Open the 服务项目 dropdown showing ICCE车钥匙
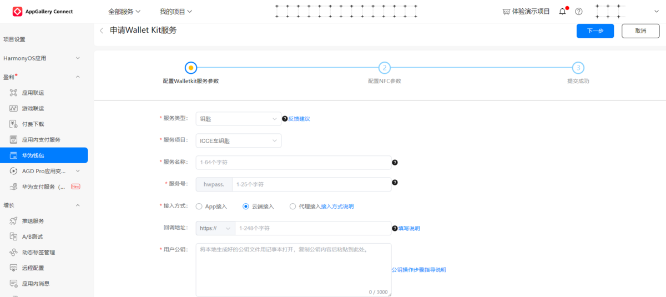The height and width of the screenshot is (297, 666). coord(238,141)
